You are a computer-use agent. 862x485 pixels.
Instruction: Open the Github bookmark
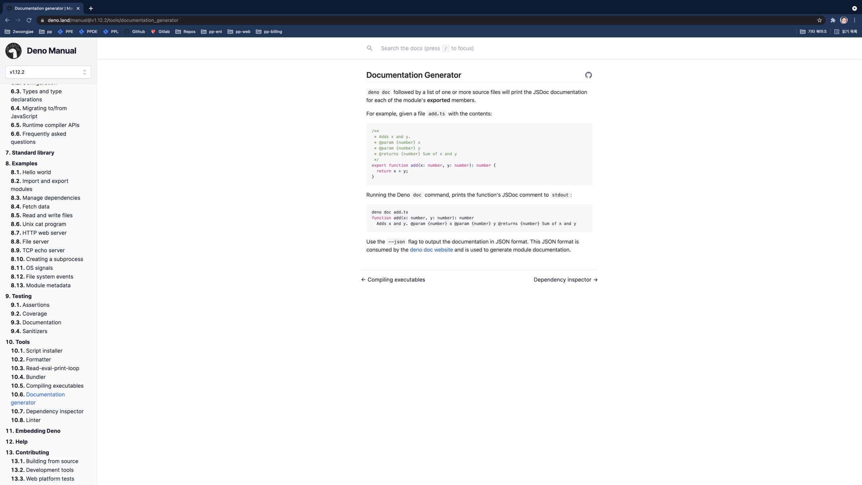point(135,32)
